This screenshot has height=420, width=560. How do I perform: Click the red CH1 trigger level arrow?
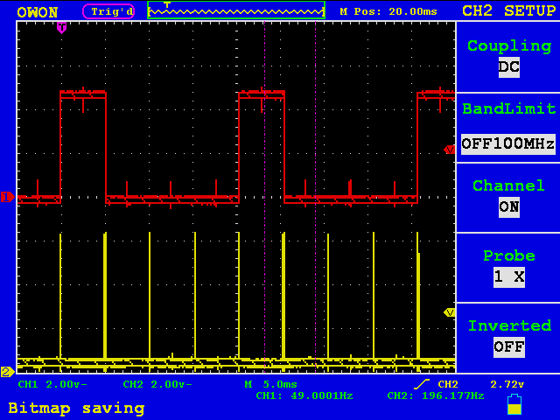tap(449, 150)
